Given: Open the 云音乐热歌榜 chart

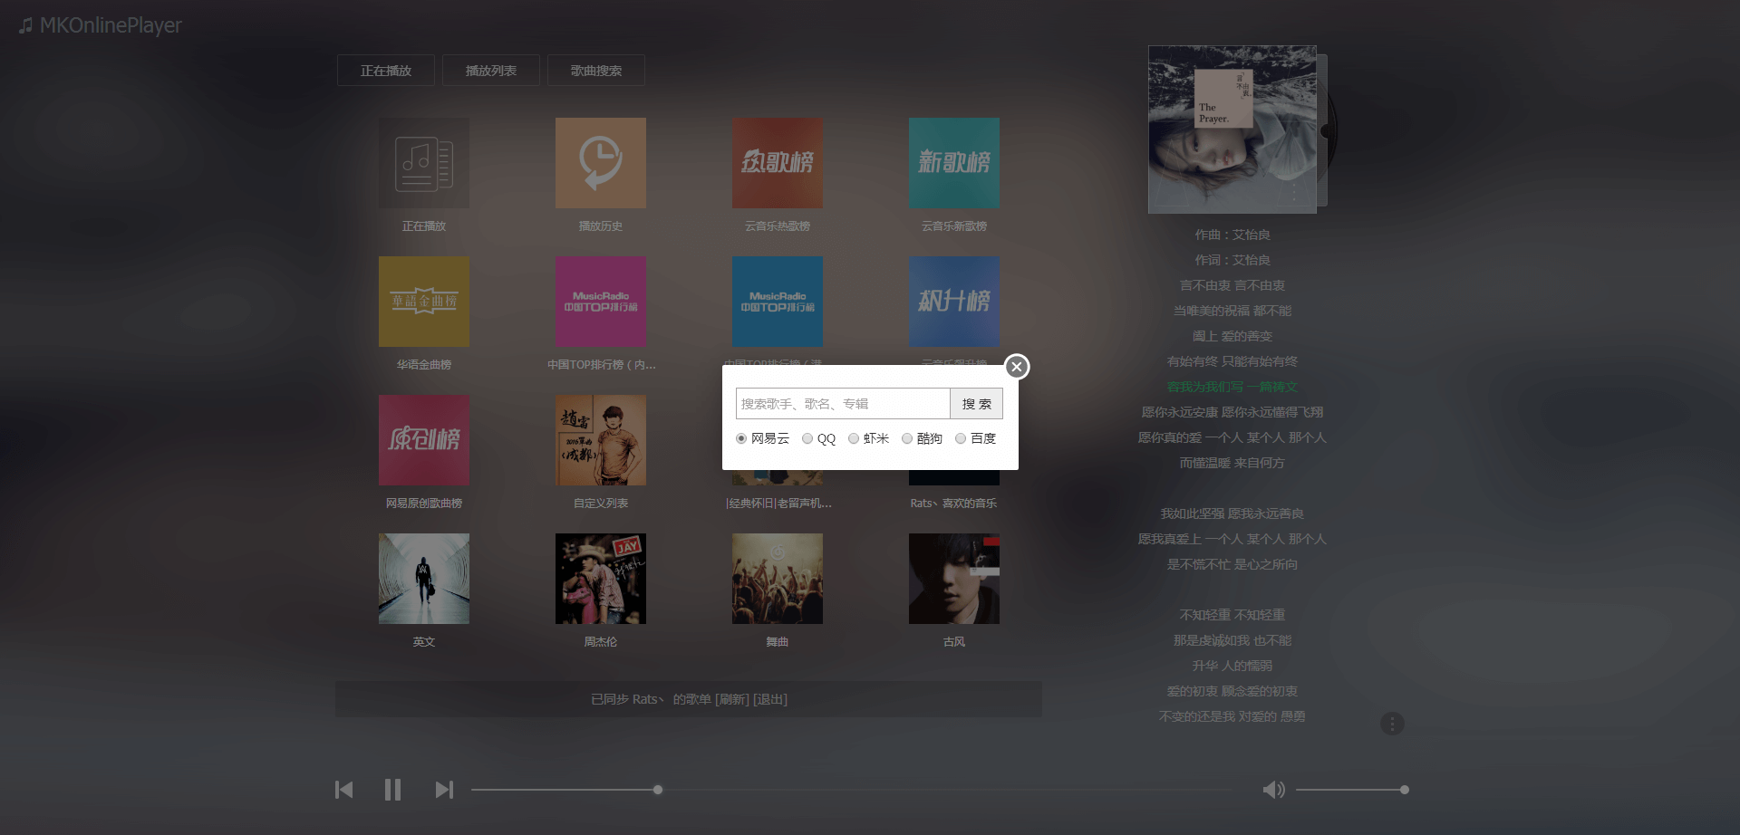Looking at the screenshot, I should coord(778,163).
